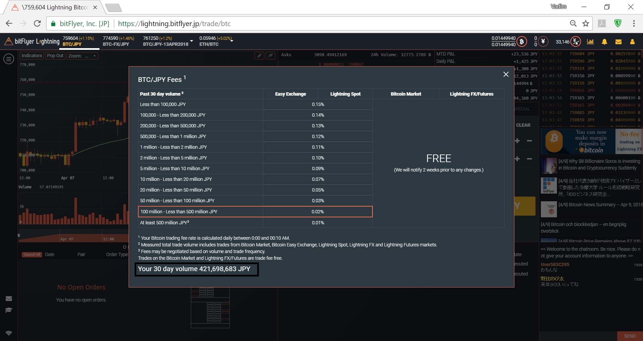Bookmark this page with the star
Viewport: 643px width, 341px height.
point(586,23)
